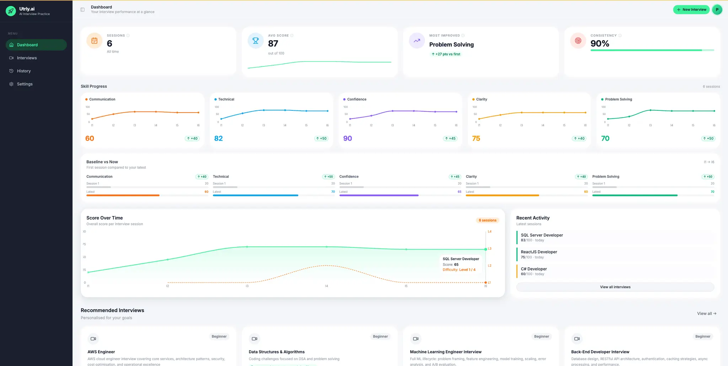The image size is (728, 366).
Task: Click the Back-End Developer camera icon
Action: tap(577, 339)
